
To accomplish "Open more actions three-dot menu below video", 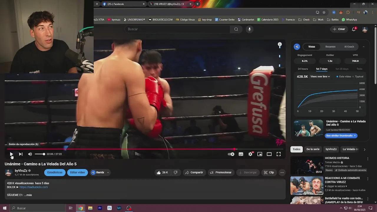I will 282,173.
